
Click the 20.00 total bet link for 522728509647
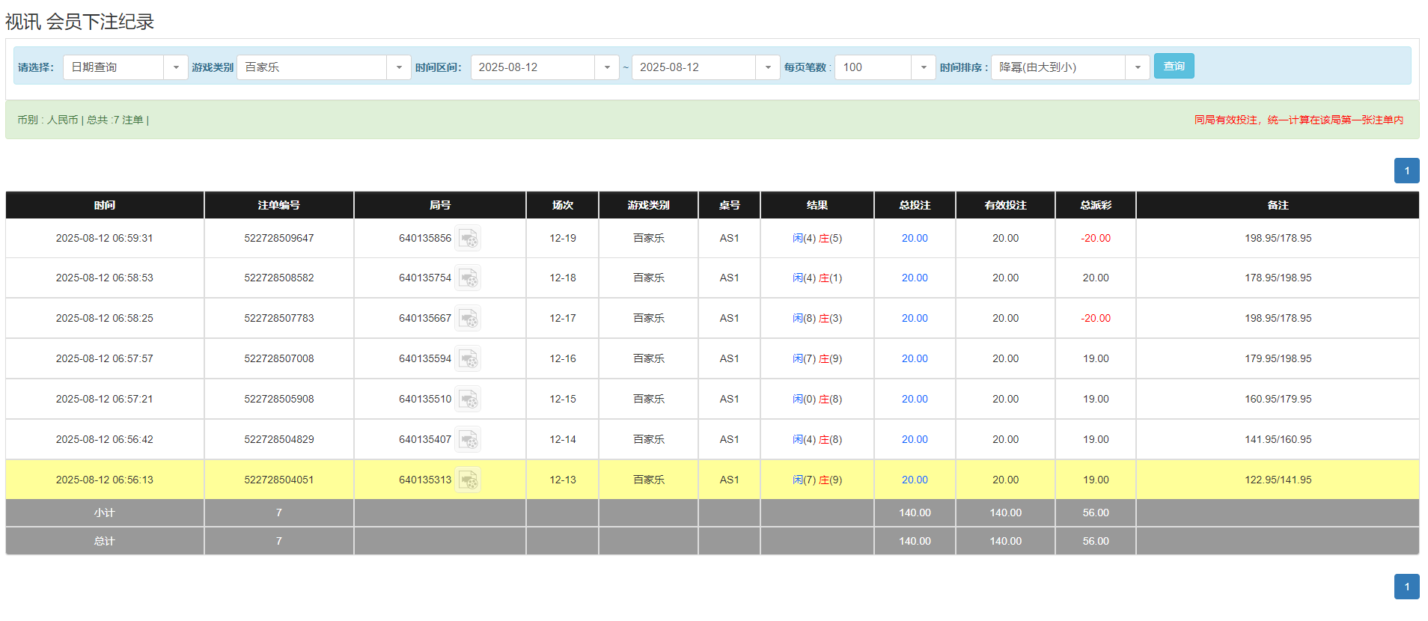point(914,239)
